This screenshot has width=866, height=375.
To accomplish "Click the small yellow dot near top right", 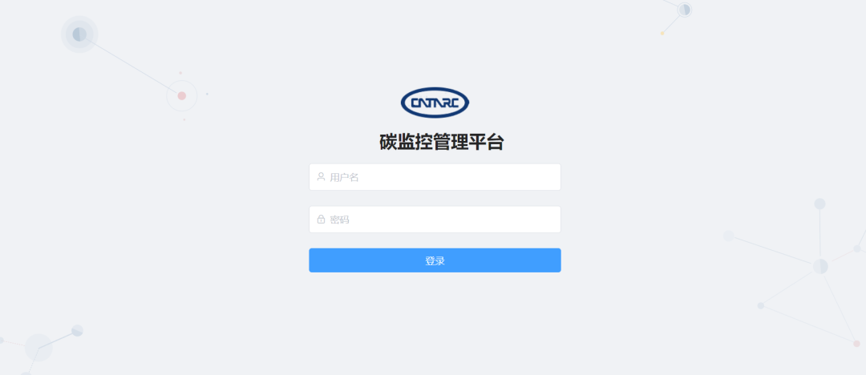I will 662,33.
